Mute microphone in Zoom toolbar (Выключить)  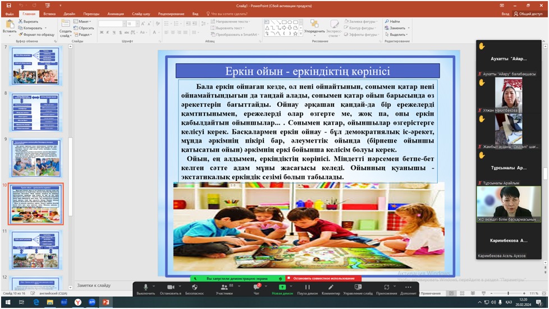coord(145,289)
